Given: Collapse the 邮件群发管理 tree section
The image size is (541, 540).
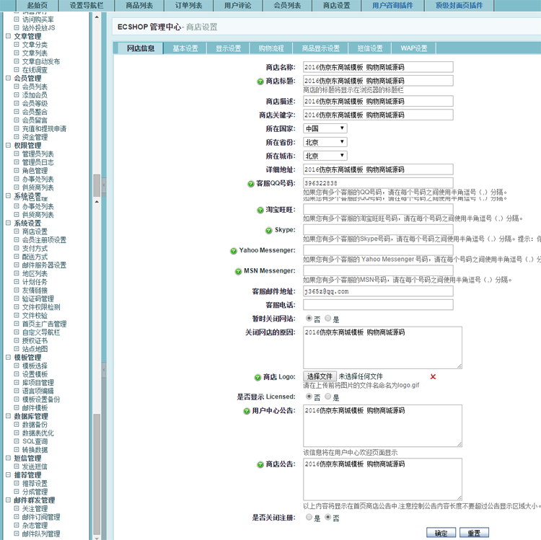Looking at the screenshot, I should [x=8, y=500].
